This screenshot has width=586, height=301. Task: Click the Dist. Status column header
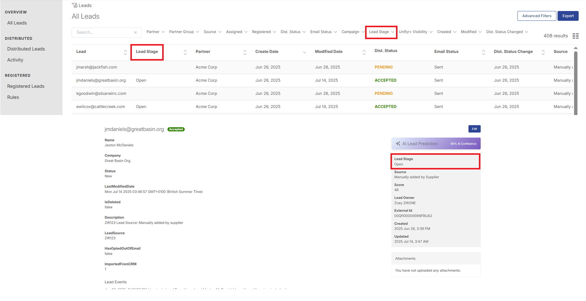click(x=386, y=51)
